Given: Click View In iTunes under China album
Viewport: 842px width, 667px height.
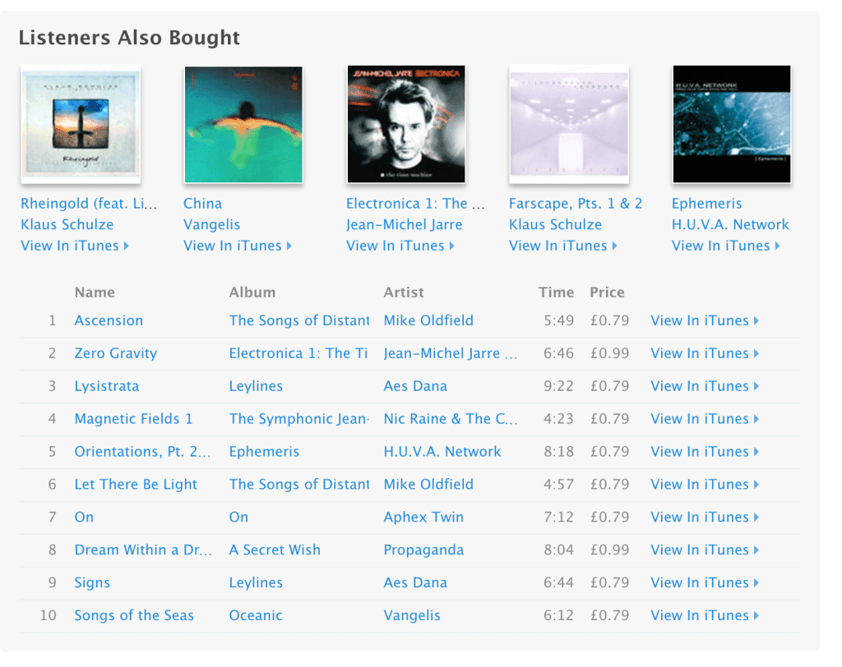Looking at the screenshot, I should [238, 246].
